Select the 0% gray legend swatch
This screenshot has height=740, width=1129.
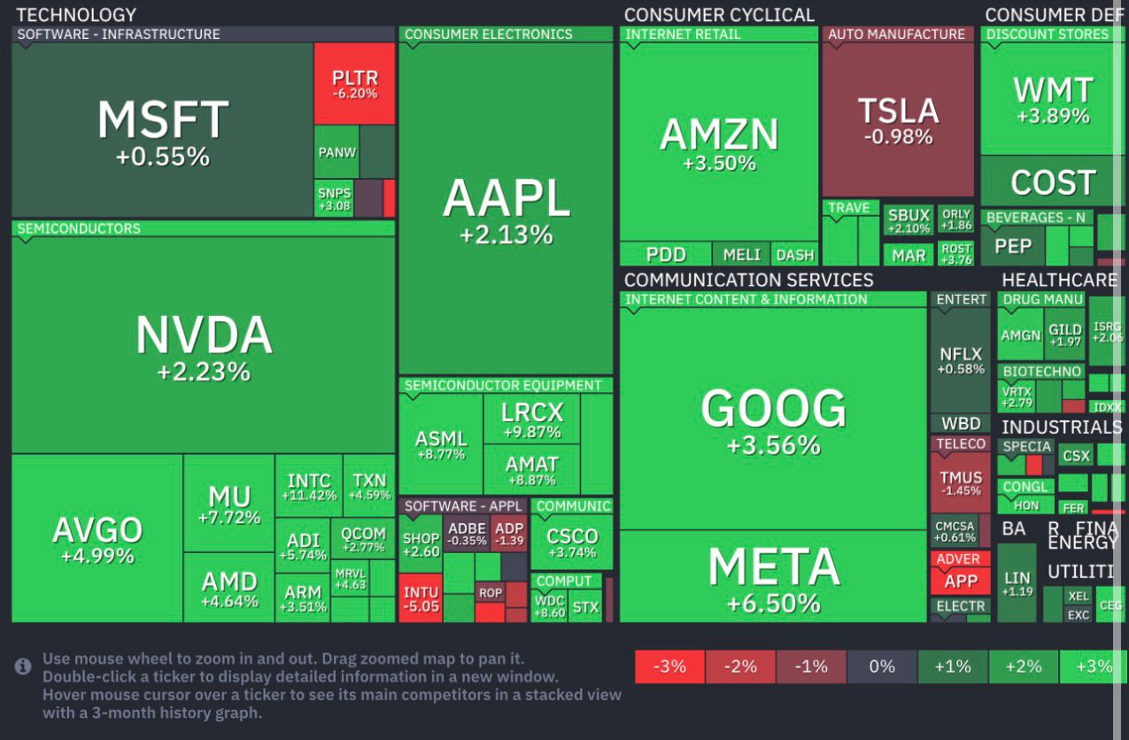pos(882,667)
